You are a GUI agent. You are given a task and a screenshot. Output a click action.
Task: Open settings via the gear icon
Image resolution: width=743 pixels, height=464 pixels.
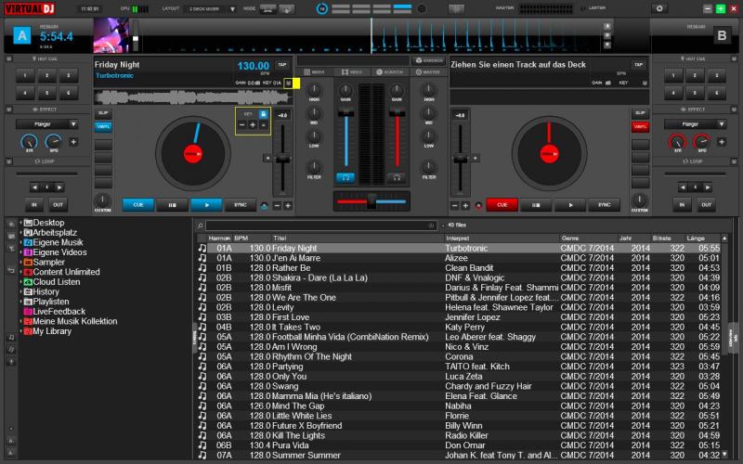(659, 8)
